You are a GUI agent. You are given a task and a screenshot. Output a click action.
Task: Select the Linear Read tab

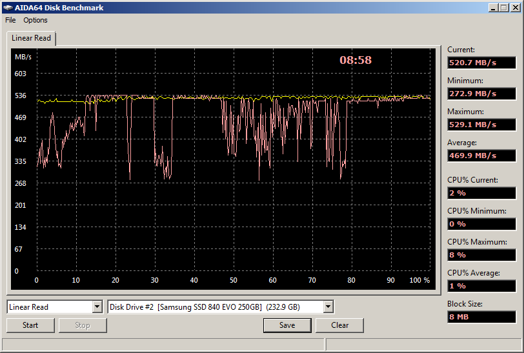click(x=31, y=38)
